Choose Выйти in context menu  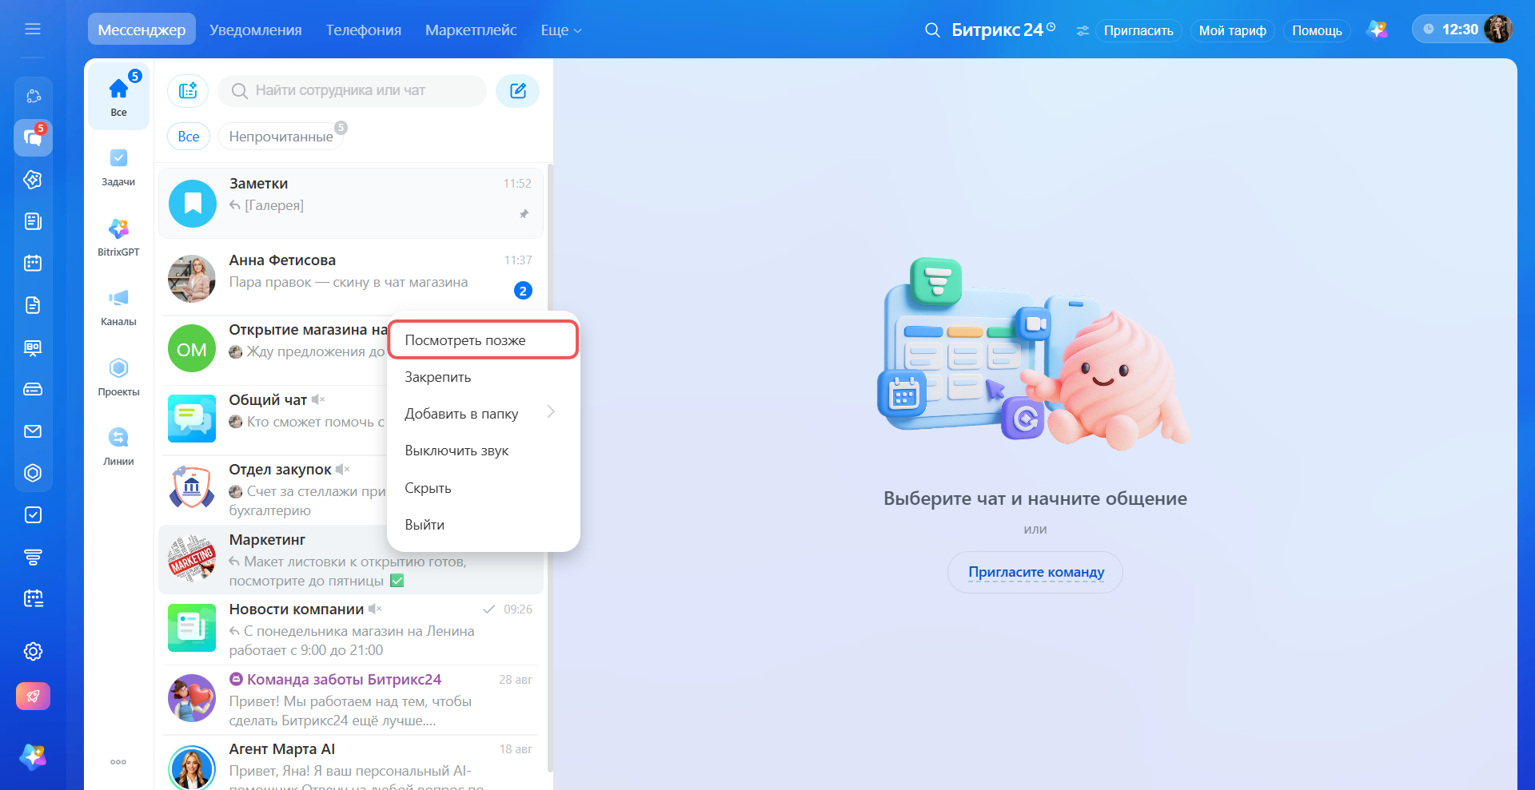pos(483,525)
